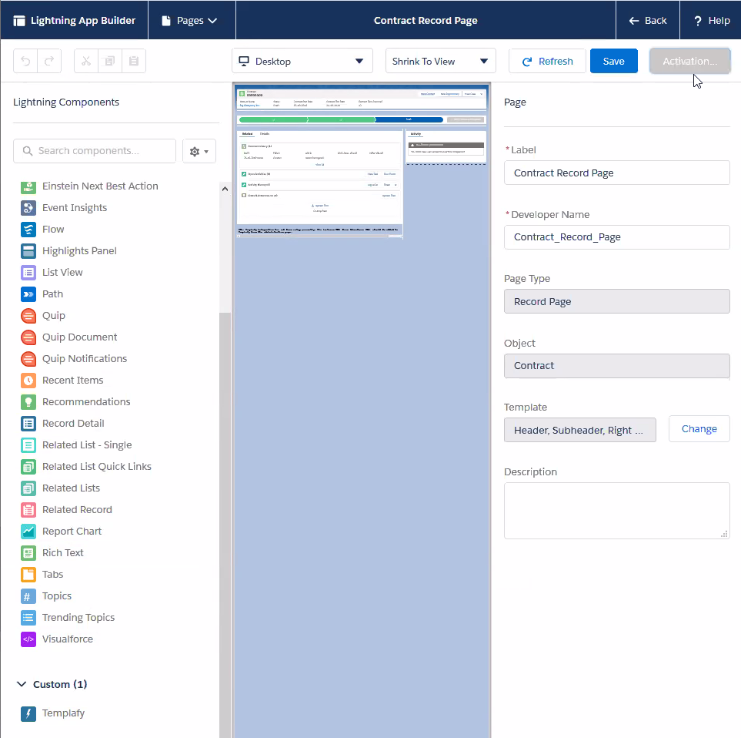This screenshot has height=738, width=741.
Task: Click the Label input field
Action: tap(616, 173)
